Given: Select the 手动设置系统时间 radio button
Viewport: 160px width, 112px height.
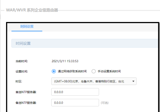Looking at the screenshot, I should 94,71.
